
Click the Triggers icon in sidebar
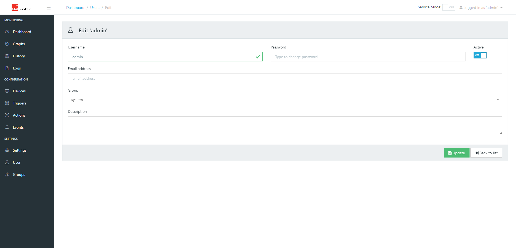click(7, 103)
